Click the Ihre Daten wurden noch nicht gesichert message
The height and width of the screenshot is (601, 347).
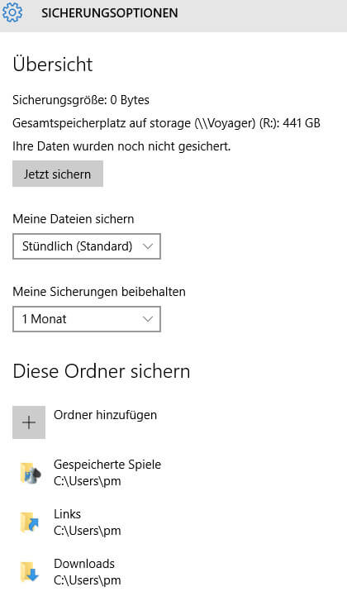pos(121,146)
